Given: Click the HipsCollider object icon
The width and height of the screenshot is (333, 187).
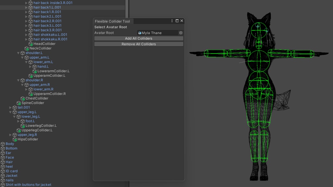Looking at the screenshot, I should 15,140.
